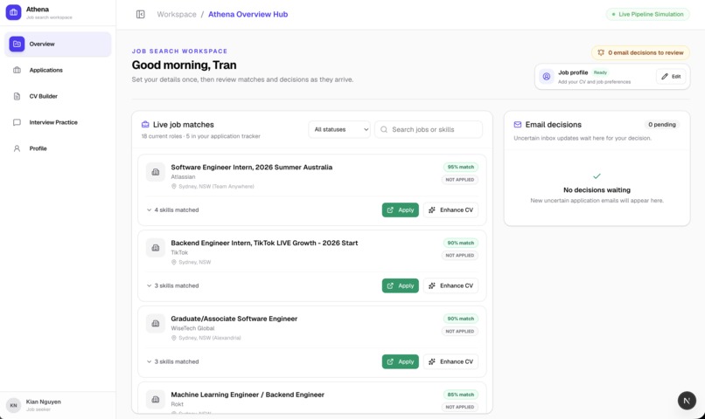Open Interview Practice in the sidebar

pyautogui.click(x=58, y=122)
